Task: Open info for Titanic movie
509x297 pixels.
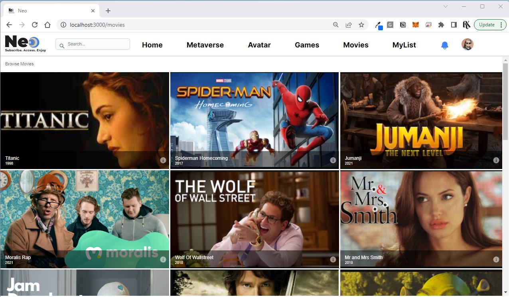Action: click(x=163, y=160)
